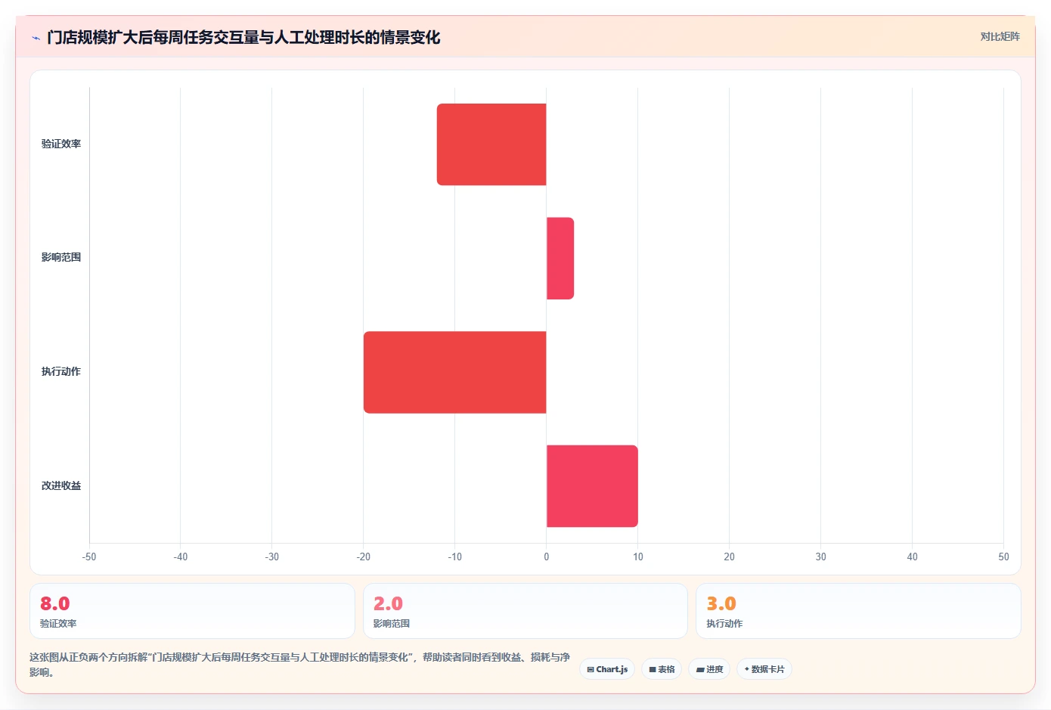Click the 50 x-axis tick label
1051x710 pixels.
point(1003,557)
